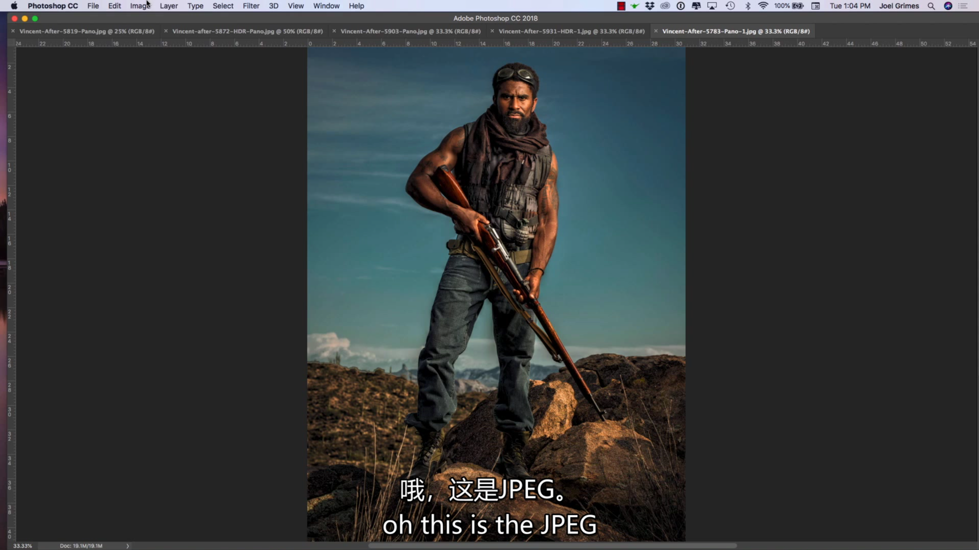979x550 pixels.
Task: Click the AirPlay display icon
Action: 712,6
